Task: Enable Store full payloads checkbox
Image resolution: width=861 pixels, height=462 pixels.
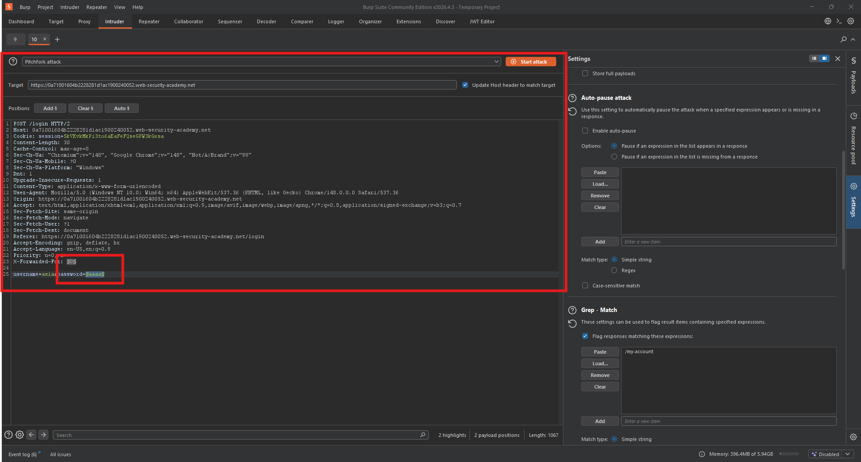Action: 585,73
